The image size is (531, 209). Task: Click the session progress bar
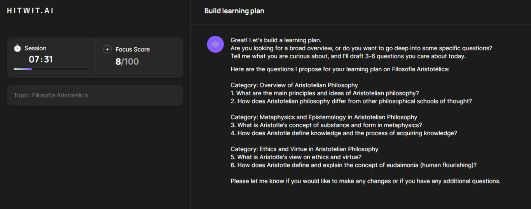click(x=51, y=69)
